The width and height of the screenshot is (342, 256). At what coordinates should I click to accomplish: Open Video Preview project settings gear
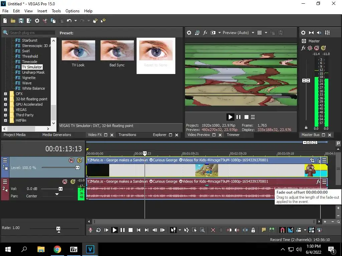(x=189, y=33)
